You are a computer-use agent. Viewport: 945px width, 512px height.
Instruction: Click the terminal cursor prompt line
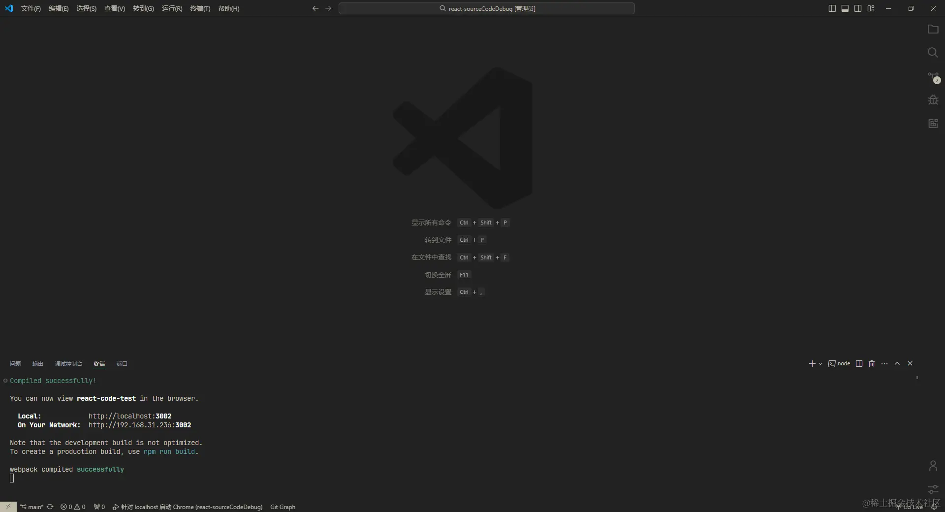12,478
